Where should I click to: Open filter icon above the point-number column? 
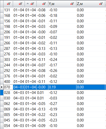(x=9, y=4)
